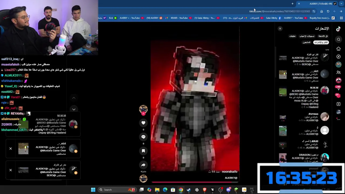
Task: Click nooralsafo username on video
Action: (x=229, y=172)
